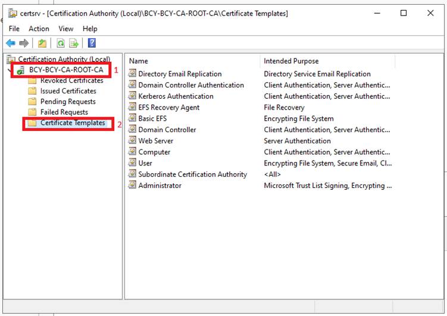The image size is (447, 316).
Task: Select the EFS Recovery Agent template name
Action: [x=169, y=108]
